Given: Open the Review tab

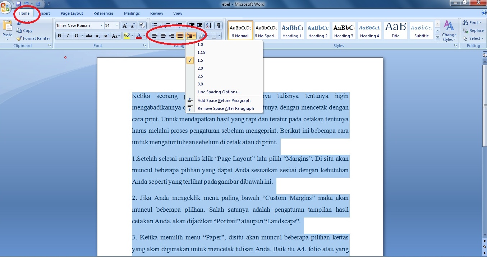Looking at the screenshot, I should (157, 13).
